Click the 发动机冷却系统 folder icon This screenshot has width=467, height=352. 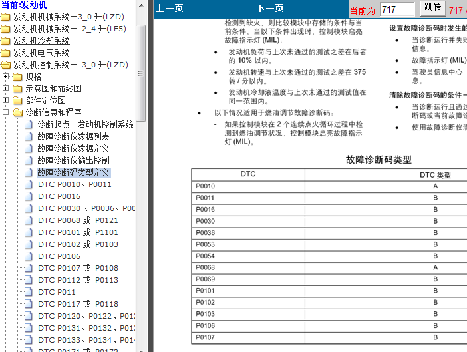point(5,41)
